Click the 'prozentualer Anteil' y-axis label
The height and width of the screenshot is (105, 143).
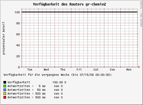point(4,38)
